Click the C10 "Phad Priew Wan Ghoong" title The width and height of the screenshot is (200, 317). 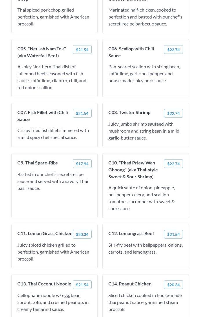click(x=133, y=170)
